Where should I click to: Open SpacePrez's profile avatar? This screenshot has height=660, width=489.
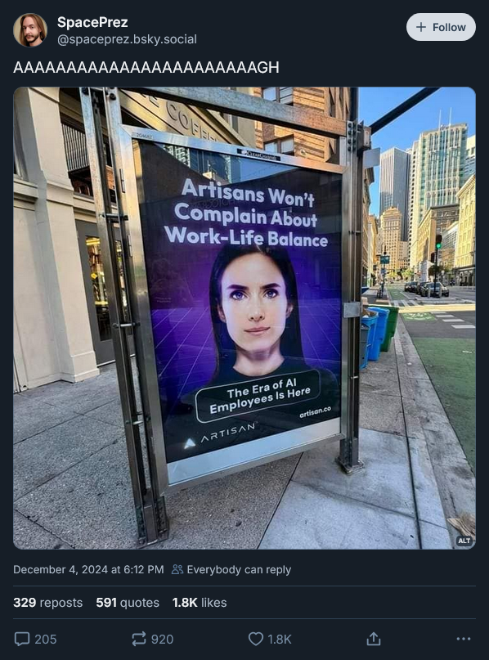(x=30, y=30)
